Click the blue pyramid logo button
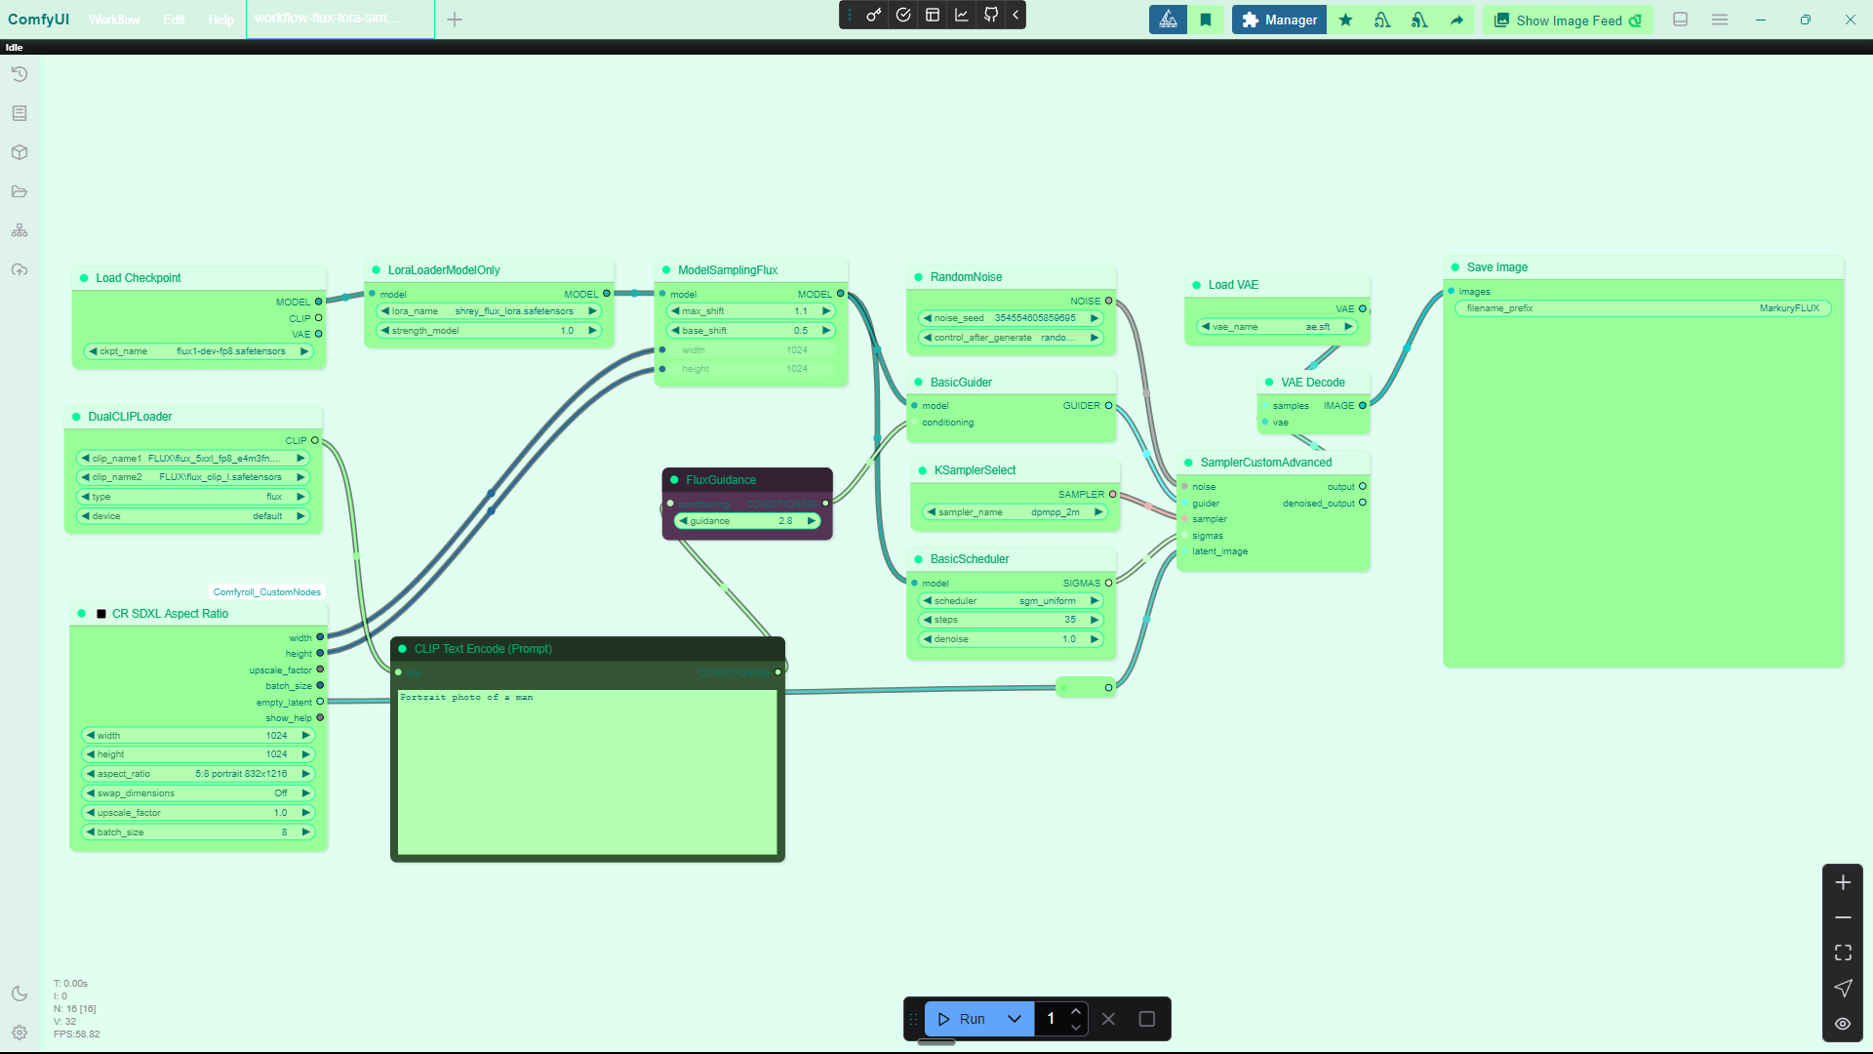1873x1054 pixels. point(1168,20)
